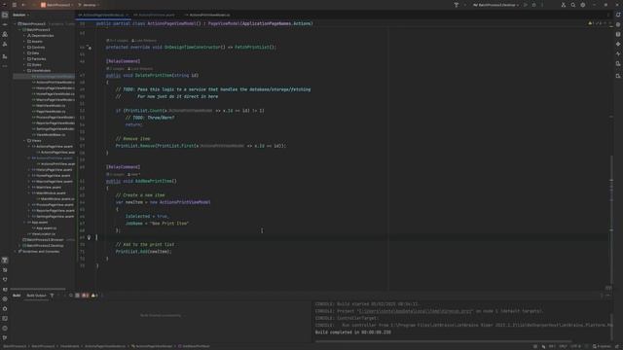Open the main hamburger menu

[x=15, y=5]
